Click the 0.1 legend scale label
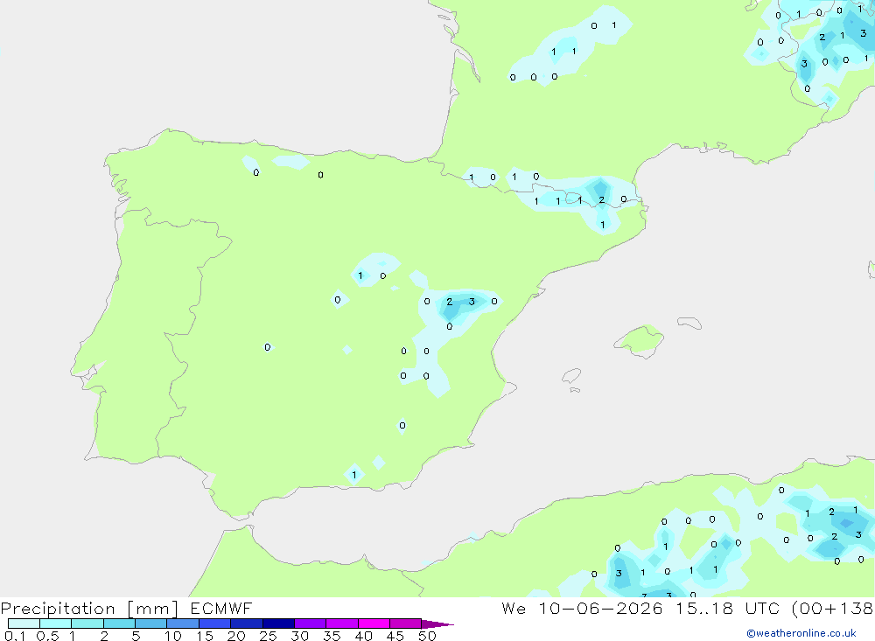 coord(15,636)
